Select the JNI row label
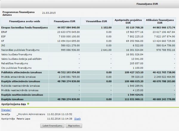This screenshot has height=131, width=179. click(x=4, y=45)
